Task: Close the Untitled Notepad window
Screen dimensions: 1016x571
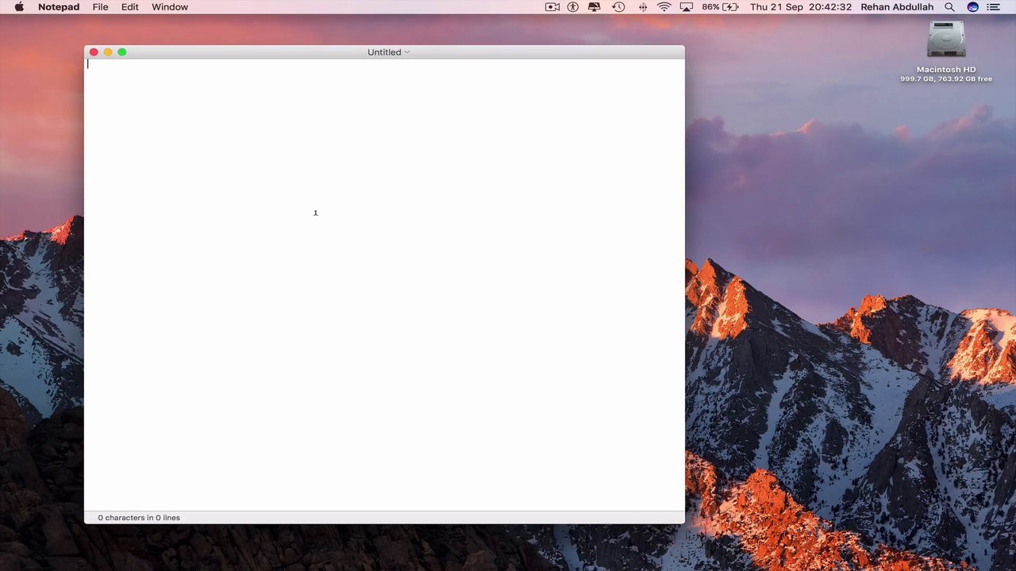Action: pyautogui.click(x=94, y=52)
